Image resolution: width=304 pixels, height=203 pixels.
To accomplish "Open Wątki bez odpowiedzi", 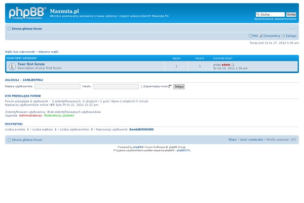I will (20, 52).
